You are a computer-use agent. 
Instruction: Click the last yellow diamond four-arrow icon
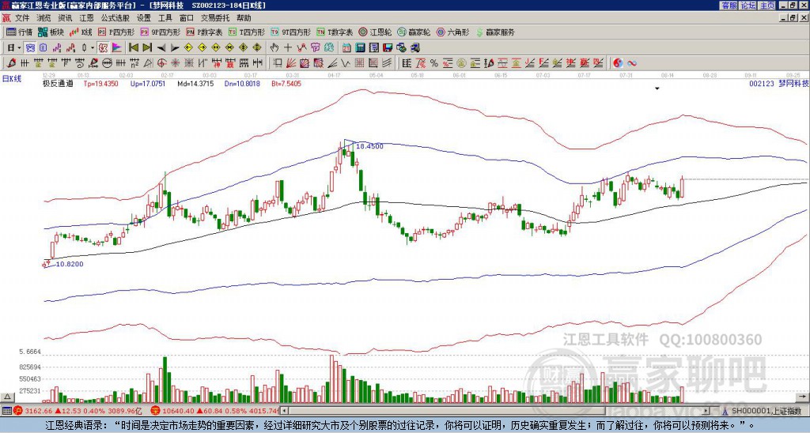tap(257, 47)
